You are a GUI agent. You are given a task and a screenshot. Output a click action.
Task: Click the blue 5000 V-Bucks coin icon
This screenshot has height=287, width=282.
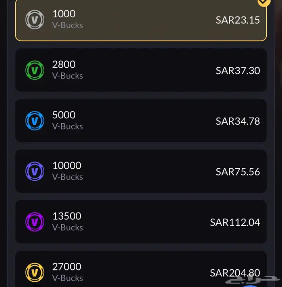[x=35, y=121]
